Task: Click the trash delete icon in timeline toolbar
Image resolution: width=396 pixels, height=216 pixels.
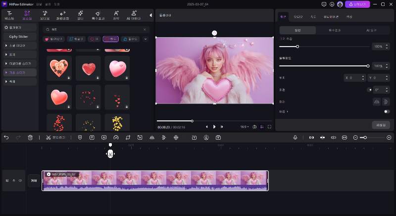Action: pos(30,137)
